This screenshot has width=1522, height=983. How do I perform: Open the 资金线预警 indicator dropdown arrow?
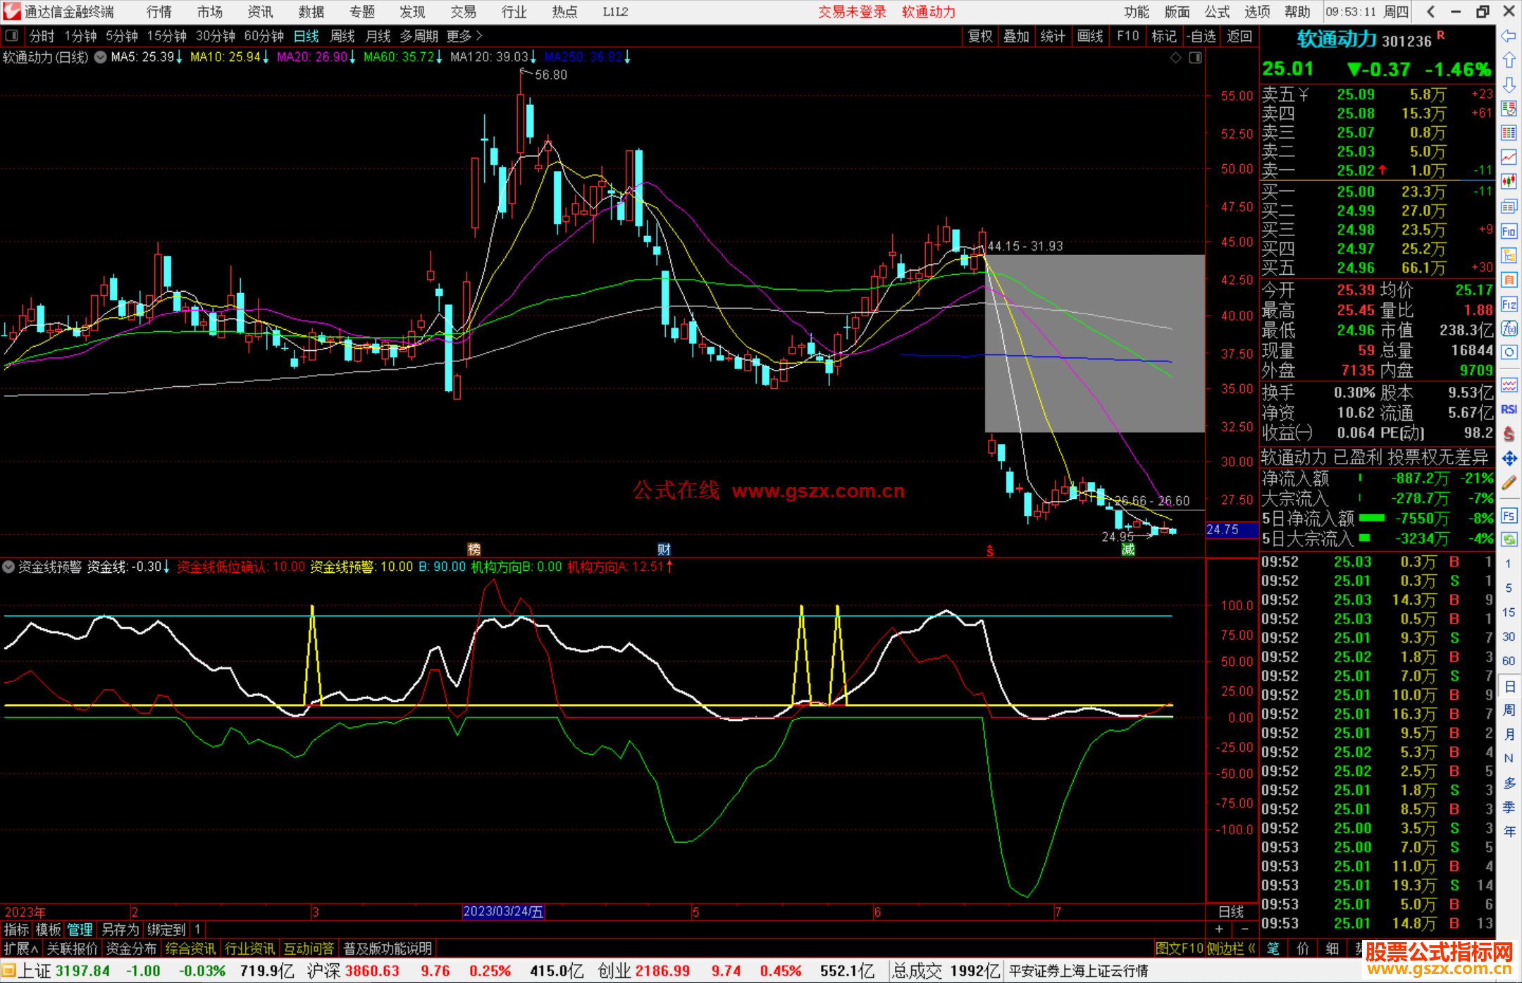[8, 567]
